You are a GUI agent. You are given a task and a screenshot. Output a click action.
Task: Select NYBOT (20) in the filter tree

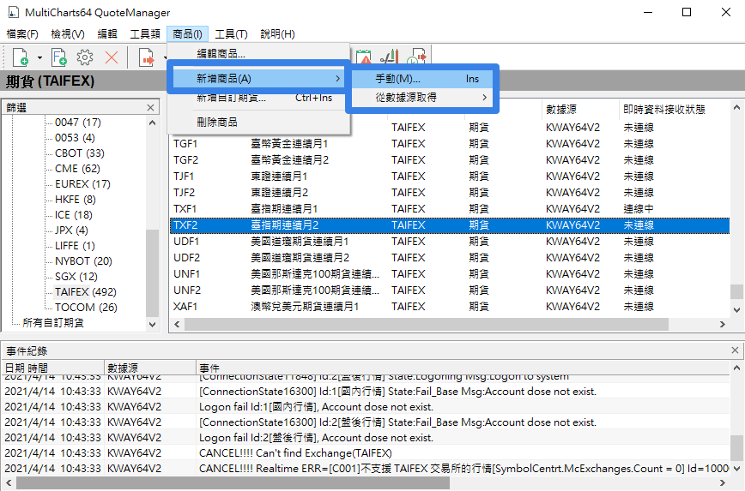point(83,260)
